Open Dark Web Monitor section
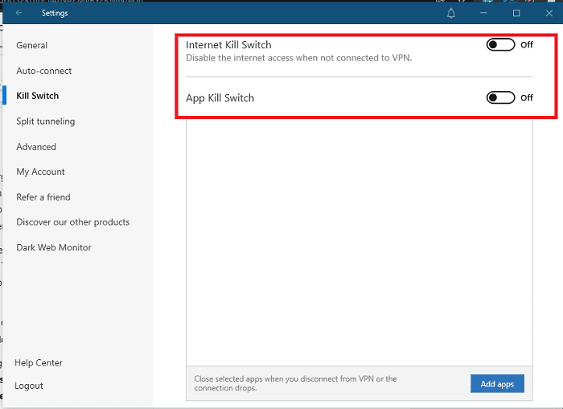The image size is (563, 409). tap(54, 247)
